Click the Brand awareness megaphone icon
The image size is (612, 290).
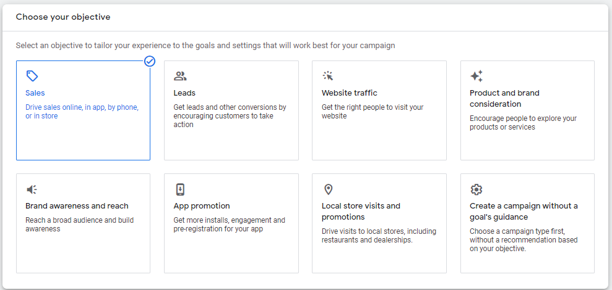(32, 189)
